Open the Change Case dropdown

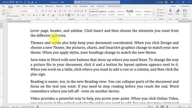click(x=50, y=11)
